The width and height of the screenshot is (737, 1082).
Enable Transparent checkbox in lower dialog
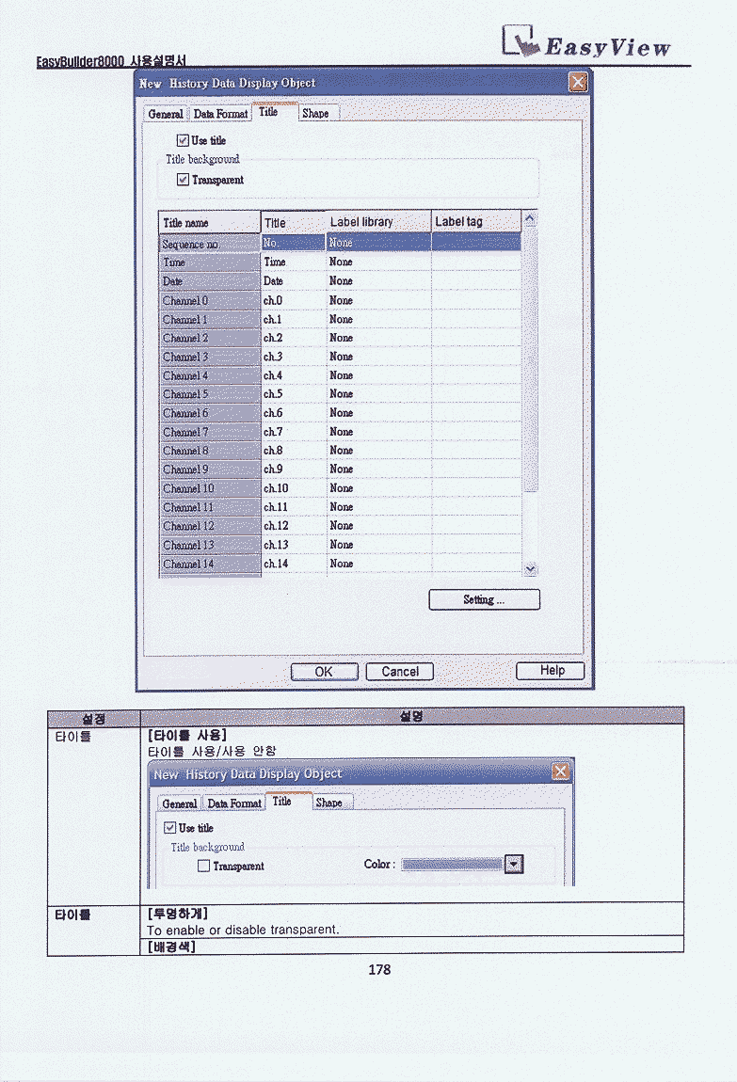(203, 866)
